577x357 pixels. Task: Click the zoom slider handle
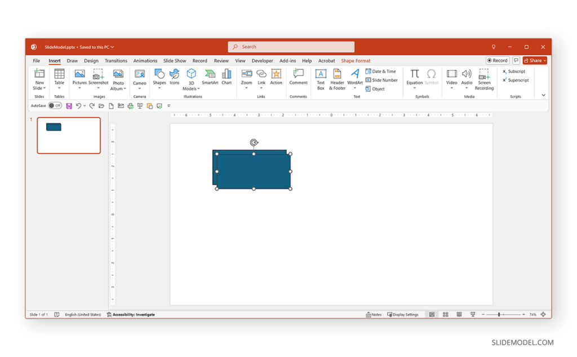[x=499, y=315]
